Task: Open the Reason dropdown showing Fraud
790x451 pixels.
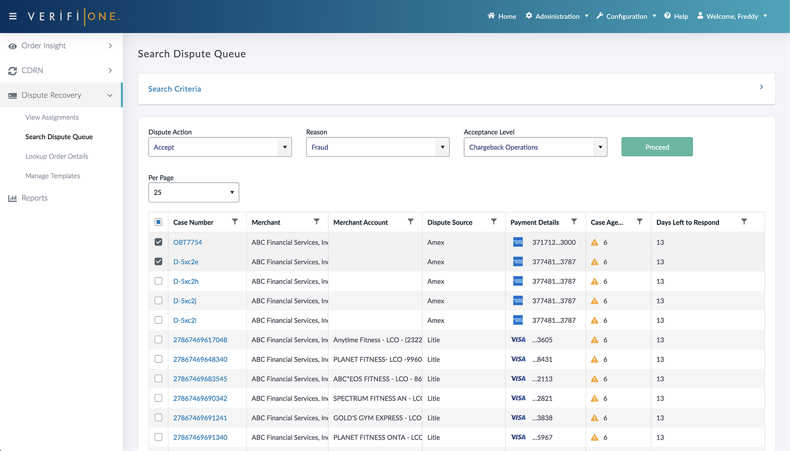Action: click(378, 147)
